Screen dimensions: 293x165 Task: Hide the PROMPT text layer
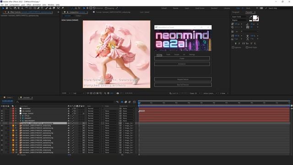point(2,118)
